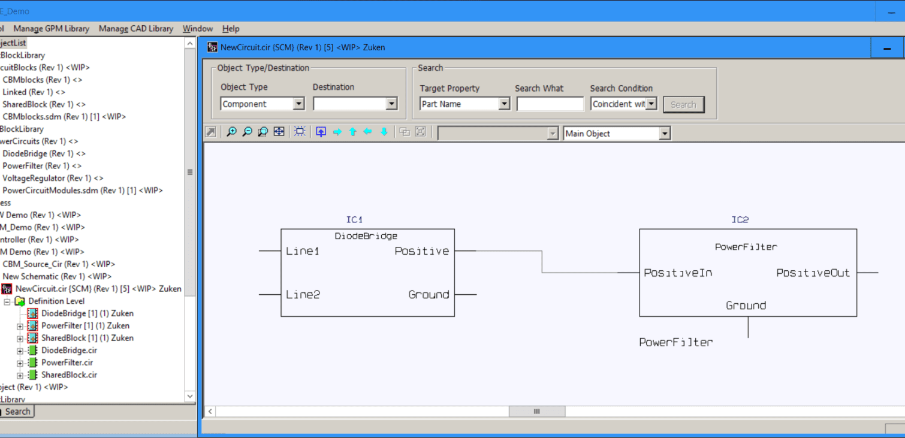Select the Zoom Out tool
This screenshot has width=905, height=438.
(247, 131)
